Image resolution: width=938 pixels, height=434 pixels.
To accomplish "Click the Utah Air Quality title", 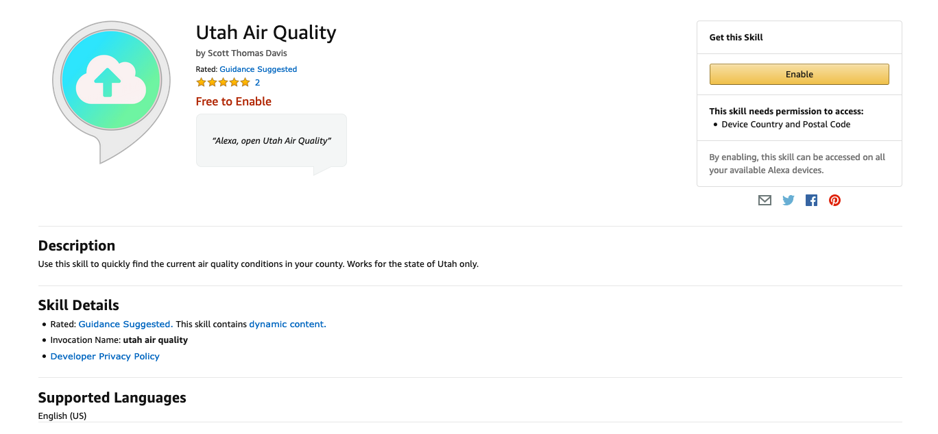I will [266, 32].
